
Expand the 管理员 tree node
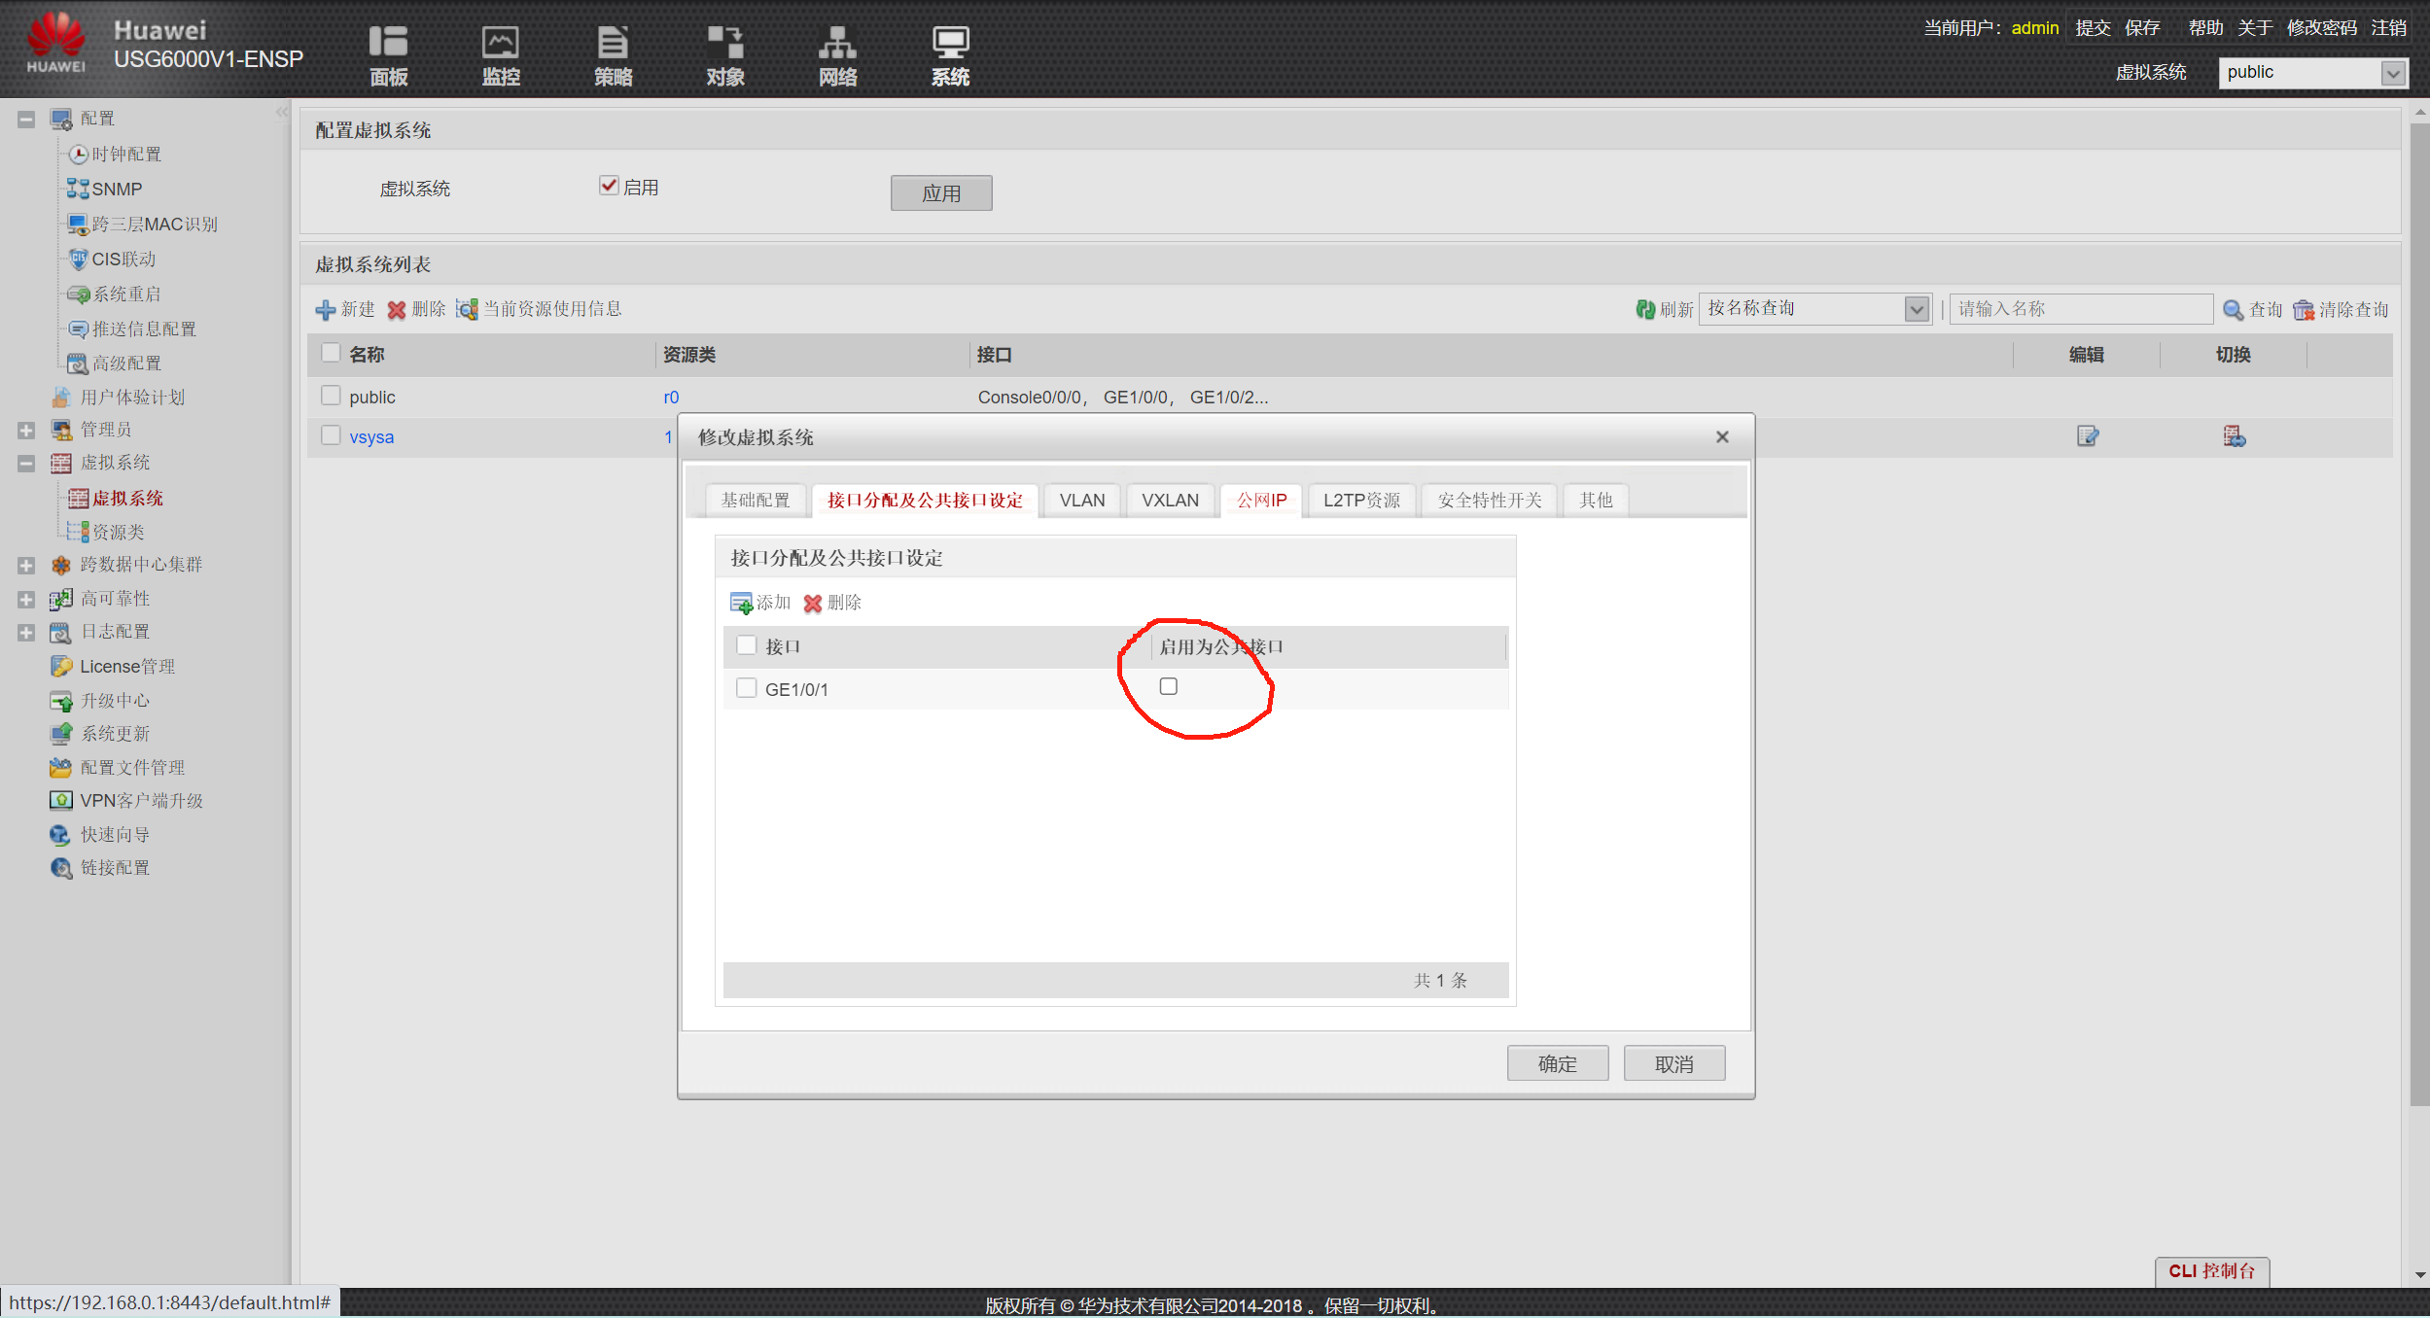click(26, 430)
